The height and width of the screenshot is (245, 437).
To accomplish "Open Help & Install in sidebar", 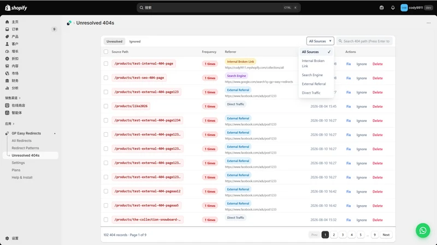I will 22,177.
